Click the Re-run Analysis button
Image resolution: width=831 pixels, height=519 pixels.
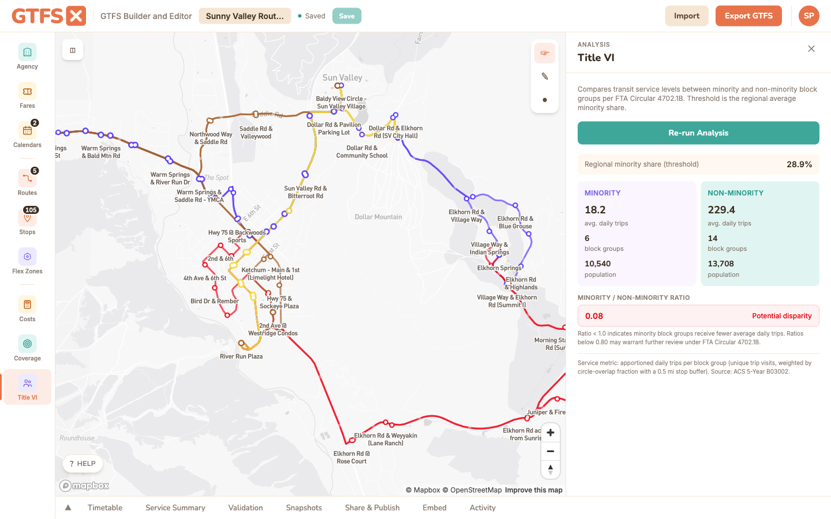coord(698,133)
